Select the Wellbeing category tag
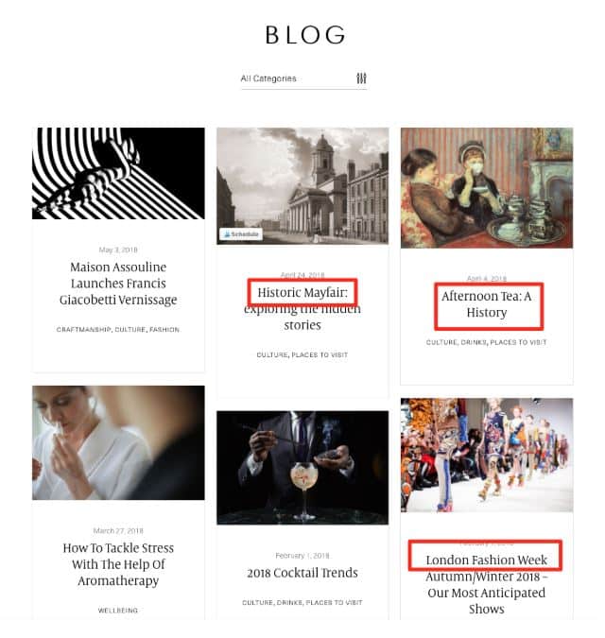Viewport: 605px width, 638px height. (118, 611)
